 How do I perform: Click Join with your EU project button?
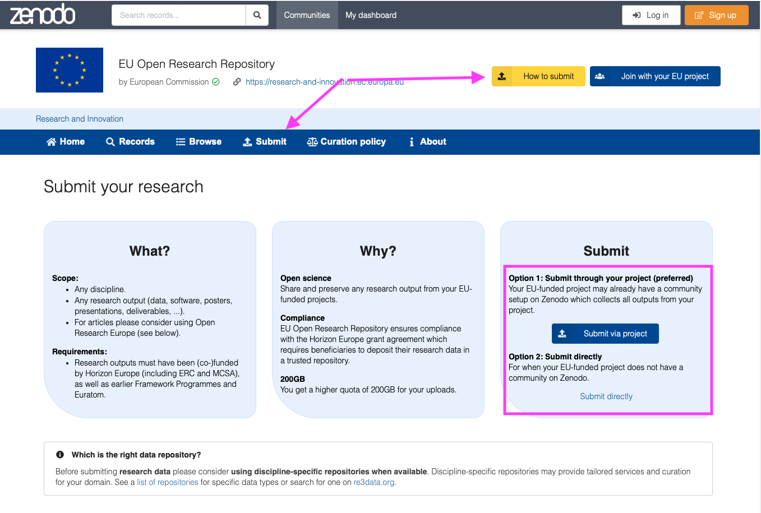(x=655, y=76)
